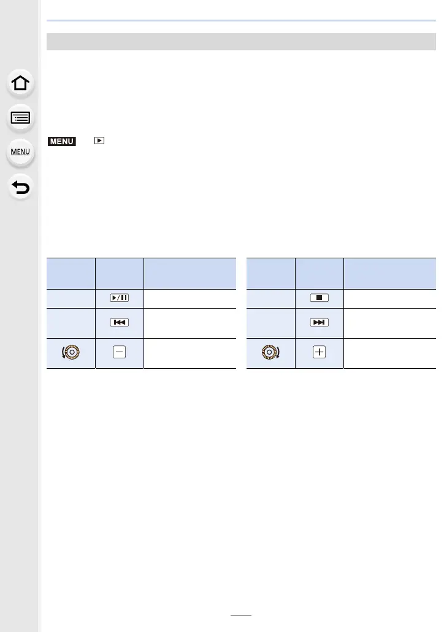
Task: Click the plus volume icon
Action: point(319,353)
